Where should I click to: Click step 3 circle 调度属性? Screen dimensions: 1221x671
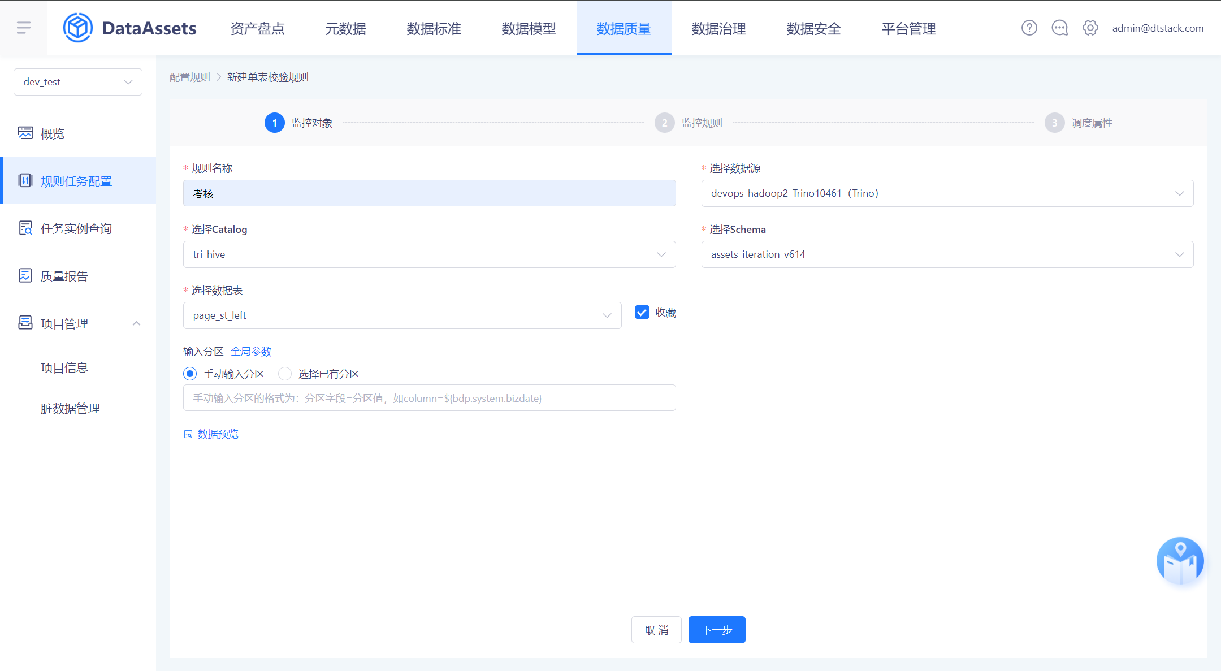1055,123
